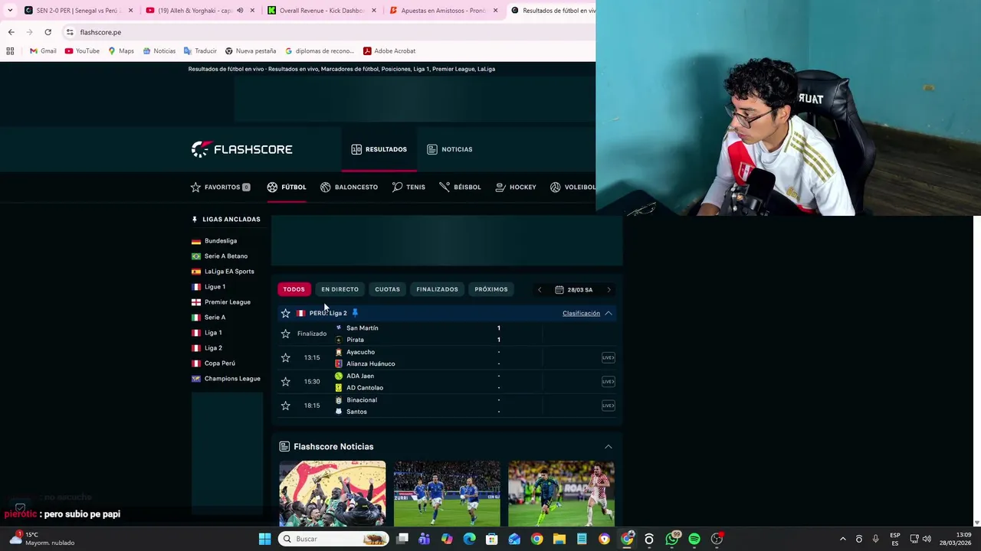
Task: Open San Martín match row
Action: 447,334
